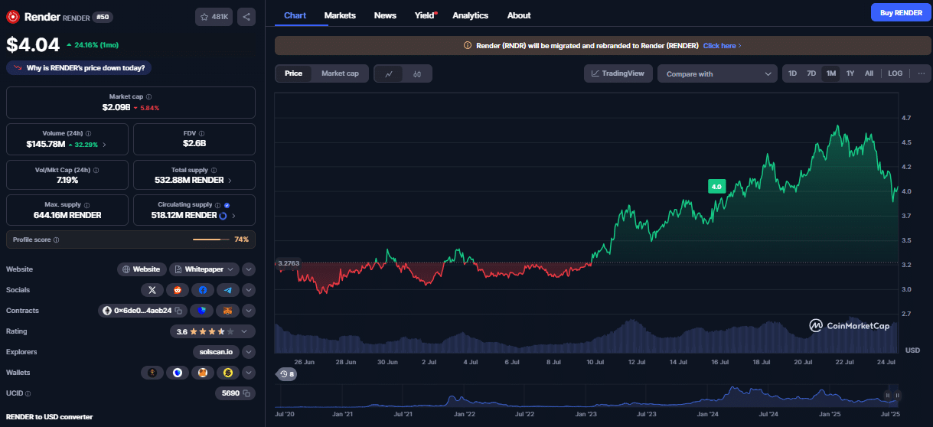Expand the Socials row chevron
Screen dimensions: 933x427
tap(249, 290)
